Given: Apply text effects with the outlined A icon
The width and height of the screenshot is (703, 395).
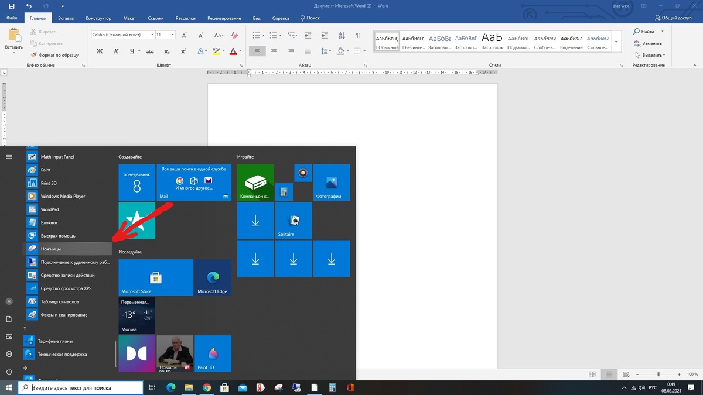Looking at the screenshot, I should pyautogui.click(x=202, y=51).
